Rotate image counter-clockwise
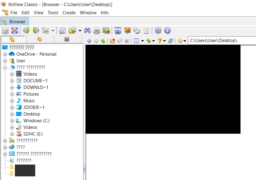Viewport: 256px width, 180px height. [26, 31]
